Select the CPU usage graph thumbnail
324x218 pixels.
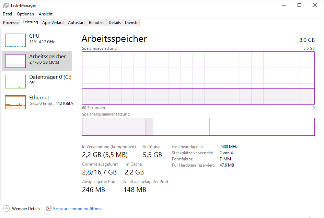click(x=15, y=40)
